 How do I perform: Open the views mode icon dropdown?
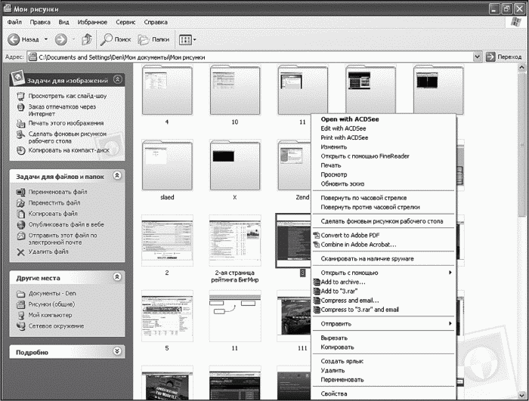point(187,40)
